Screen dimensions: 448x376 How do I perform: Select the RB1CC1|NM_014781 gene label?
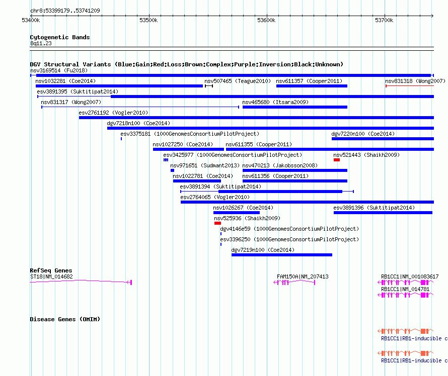point(405,289)
